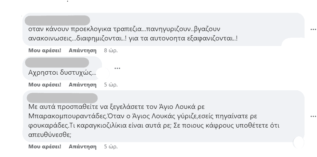Open the '5 ώρ.' timestamp of the second comment

(x=111, y=84)
